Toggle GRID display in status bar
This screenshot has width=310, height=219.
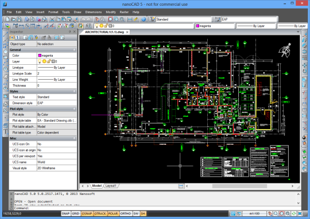[x=76, y=213]
